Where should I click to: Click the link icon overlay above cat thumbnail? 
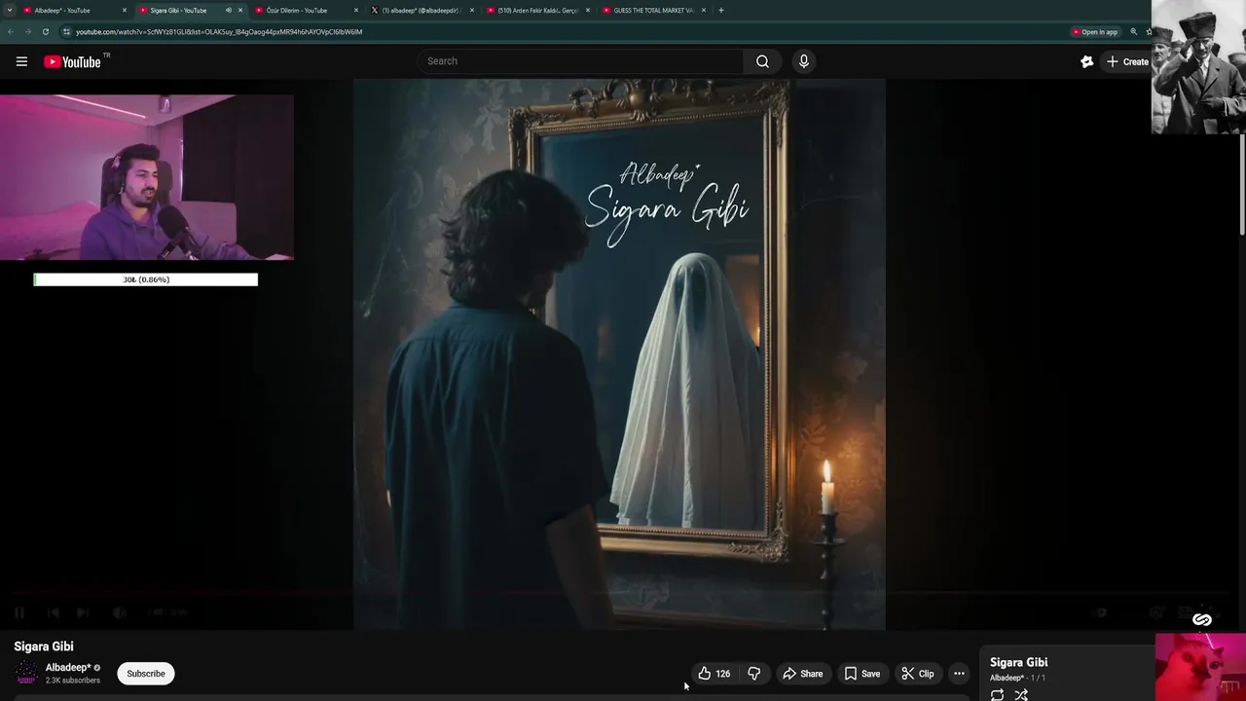[1202, 619]
